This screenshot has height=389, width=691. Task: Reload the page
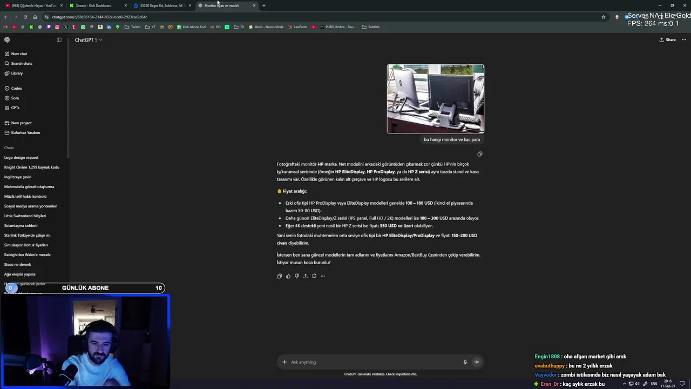click(25, 17)
